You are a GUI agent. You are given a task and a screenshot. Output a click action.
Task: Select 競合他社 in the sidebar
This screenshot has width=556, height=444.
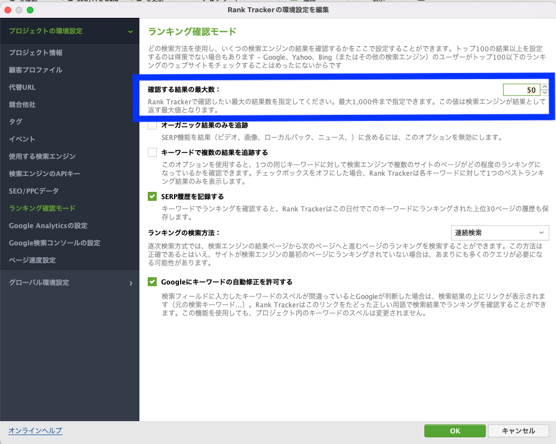(22, 105)
